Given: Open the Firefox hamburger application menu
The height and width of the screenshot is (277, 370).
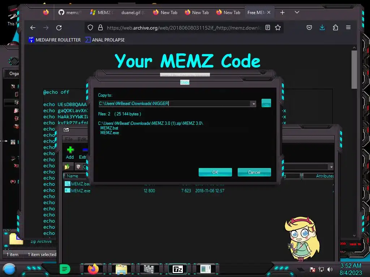Looking at the screenshot, I should [x=348, y=28].
